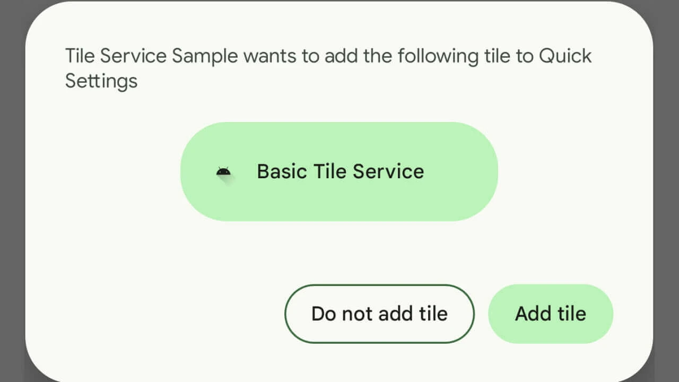Select the Basic Tile Service label text
Image resolution: width=679 pixels, height=382 pixels.
pyautogui.click(x=340, y=171)
